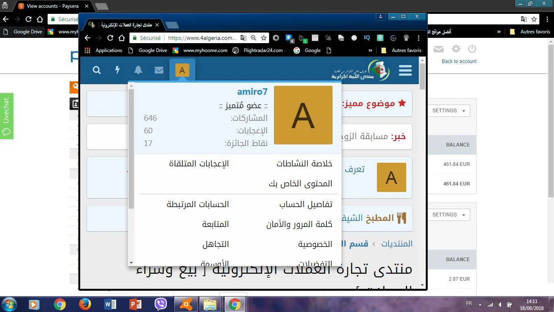Viewport: 554px width, 312px height.
Task: Open the inbox envelope icon
Action: pos(159,70)
